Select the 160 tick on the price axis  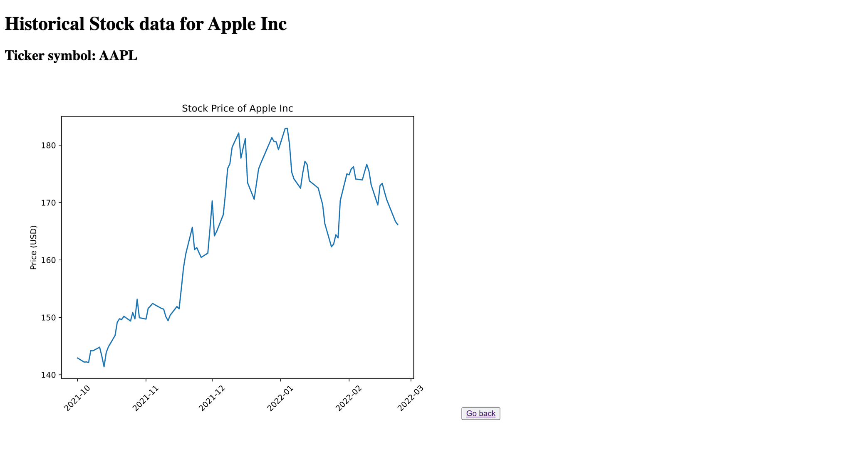pyautogui.click(x=50, y=260)
